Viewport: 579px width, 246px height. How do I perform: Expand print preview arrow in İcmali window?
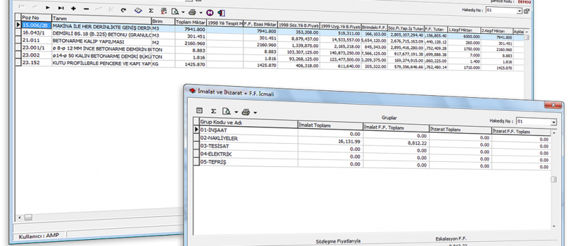pyautogui.click(x=235, y=113)
